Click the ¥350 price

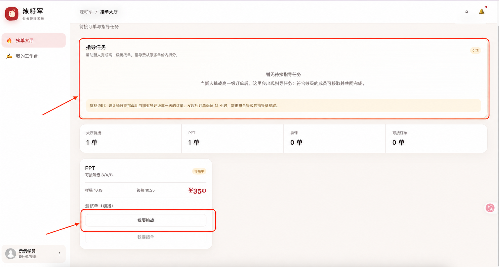tap(197, 191)
